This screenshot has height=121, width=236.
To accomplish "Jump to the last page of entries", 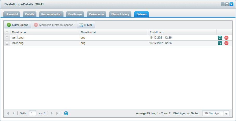I will click(x=58, y=113).
